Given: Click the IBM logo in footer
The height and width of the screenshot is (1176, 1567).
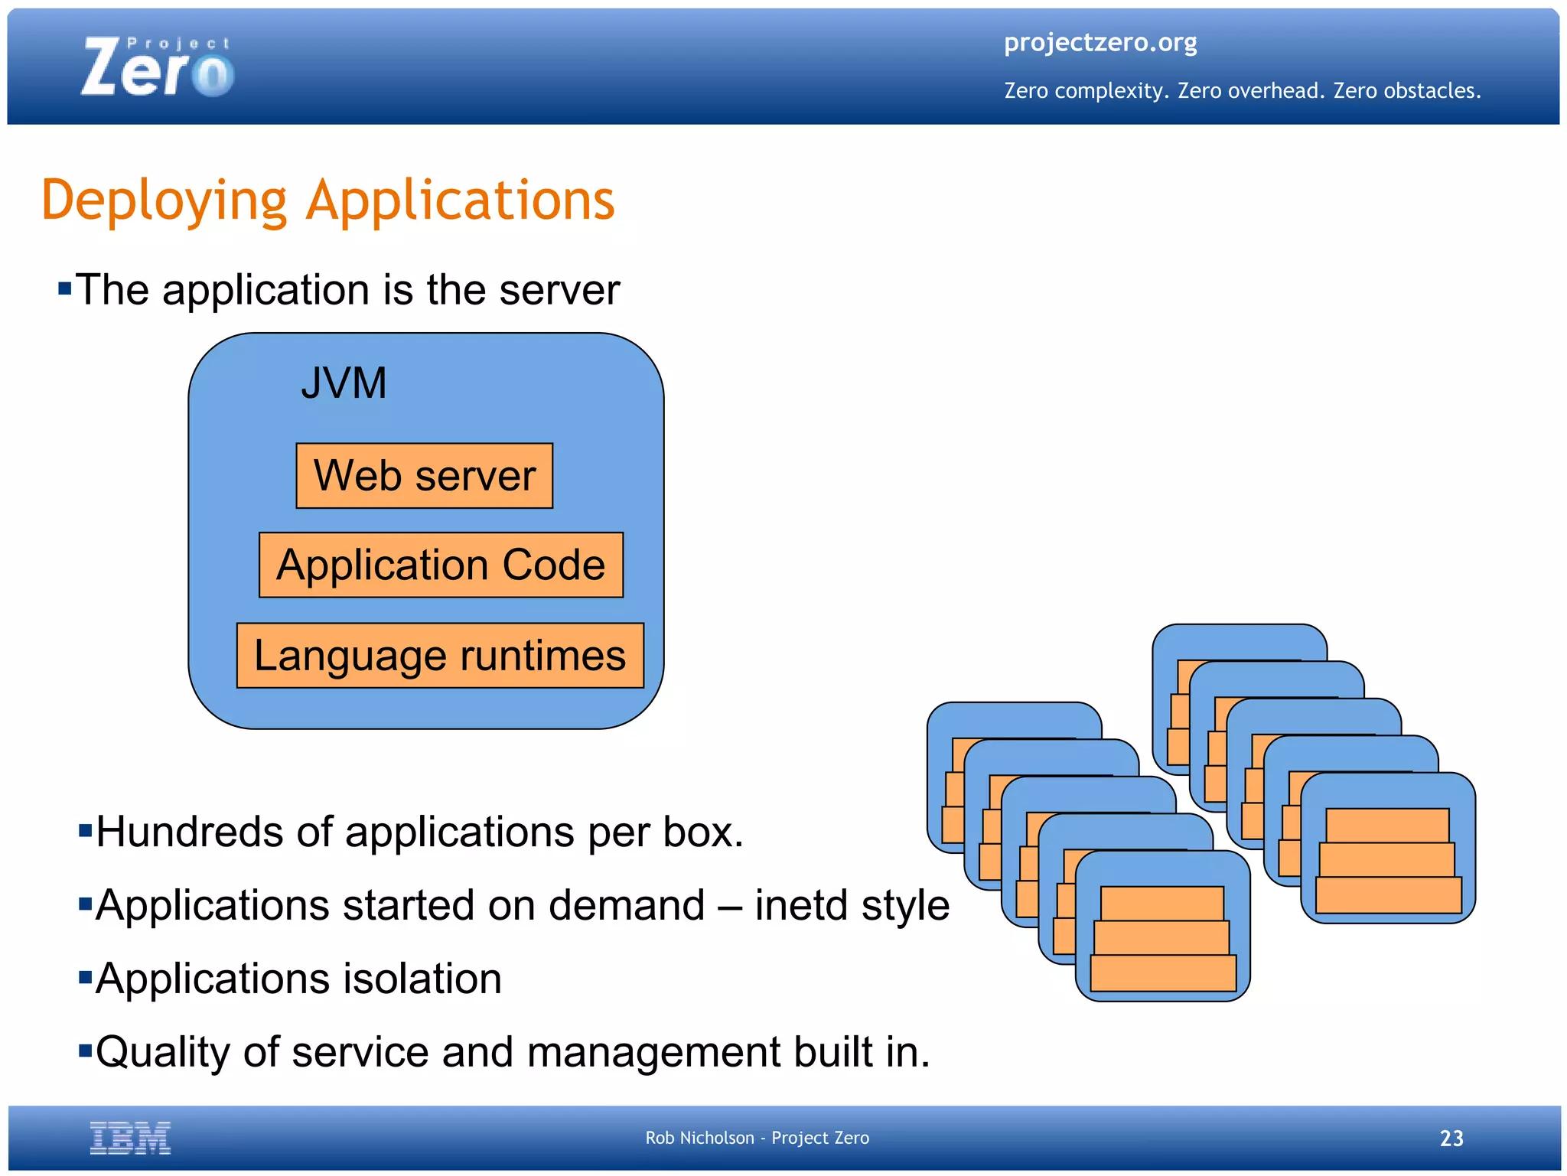Looking at the screenshot, I should tap(130, 1138).
